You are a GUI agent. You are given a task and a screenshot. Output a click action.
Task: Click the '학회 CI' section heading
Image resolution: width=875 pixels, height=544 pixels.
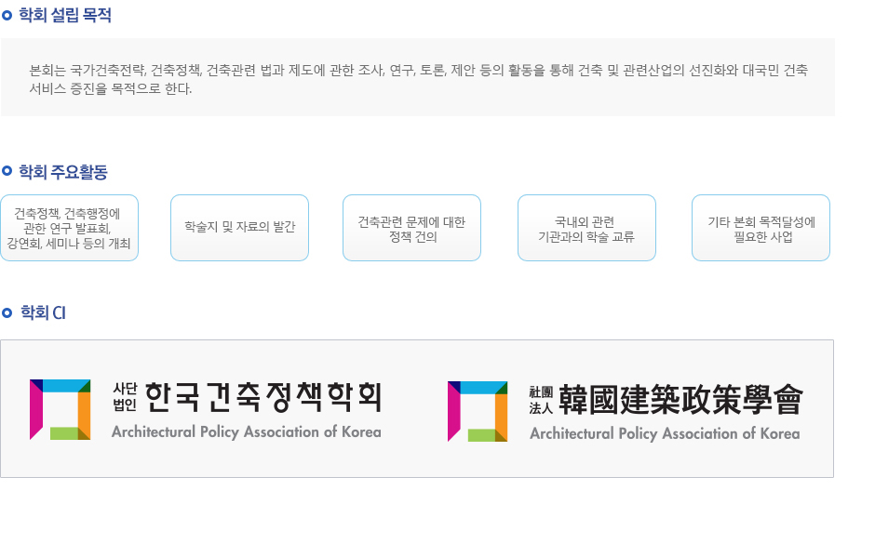(x=43, y=312)
